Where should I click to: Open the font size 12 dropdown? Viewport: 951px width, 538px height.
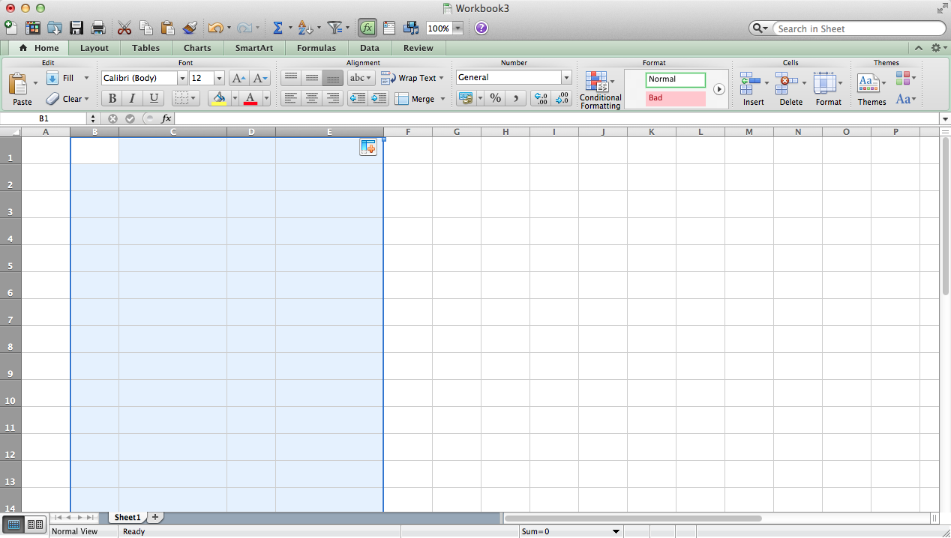point(219,78)
